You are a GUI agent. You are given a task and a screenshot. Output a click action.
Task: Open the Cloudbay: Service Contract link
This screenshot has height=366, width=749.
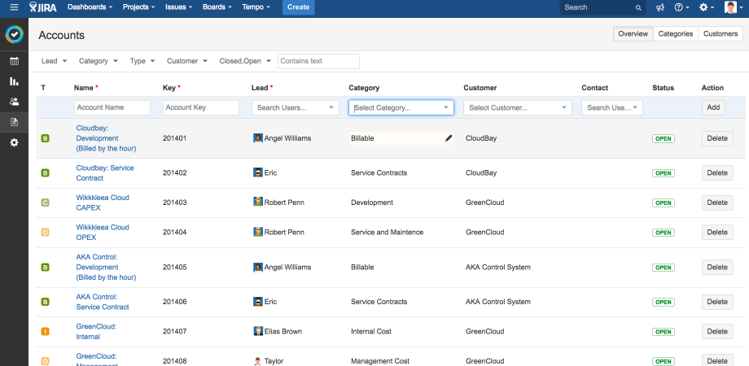tap(104, 172)
